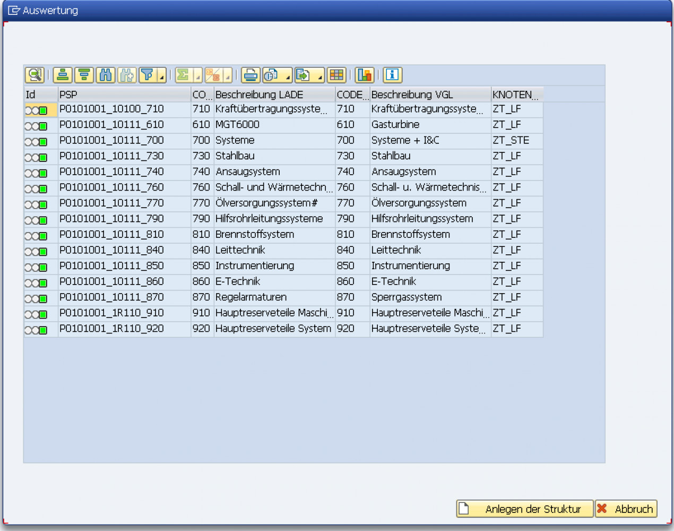Viewport: 674px width, 531px height.
Task: Choose a layout with the grid icon
Action: click(x=336, y=75)
